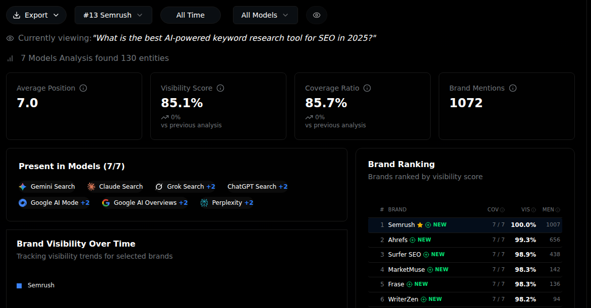
Task: Select ChatGPT Search model chip
Action: (258, 187)
